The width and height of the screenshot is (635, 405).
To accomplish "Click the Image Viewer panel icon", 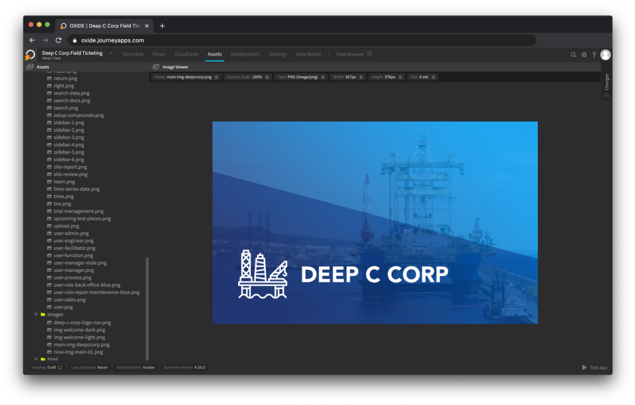I will click(x=156, y=67).
